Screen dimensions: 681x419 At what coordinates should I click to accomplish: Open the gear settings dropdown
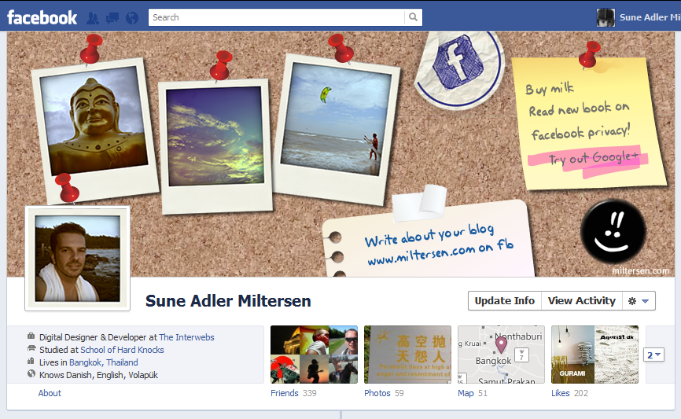(x=638, y=301)
